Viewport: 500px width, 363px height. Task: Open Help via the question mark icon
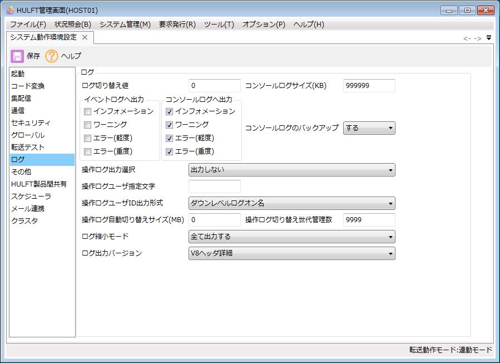52,56
